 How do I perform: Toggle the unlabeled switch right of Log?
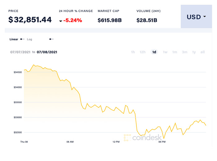(x=51, y=39)
